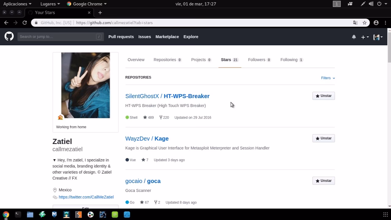Go forward in browser history
Image resolution: width=391 pixels, height=220 pixels.
[15, 23]
